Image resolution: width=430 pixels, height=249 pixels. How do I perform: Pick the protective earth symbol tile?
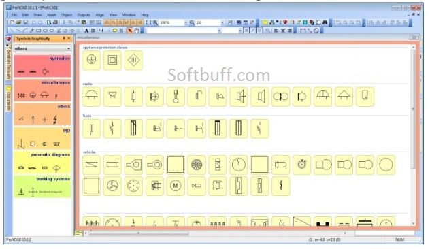click(91, 60)
